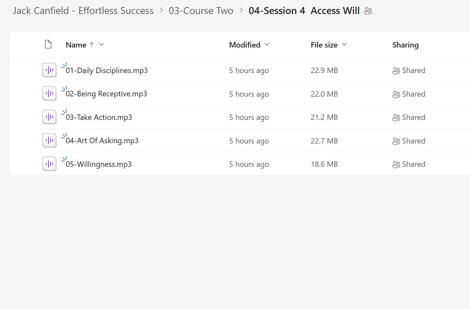Select the audio icon beside 02-Being Receptive.mp3
The image size is (470, 309).
point(49,93)
